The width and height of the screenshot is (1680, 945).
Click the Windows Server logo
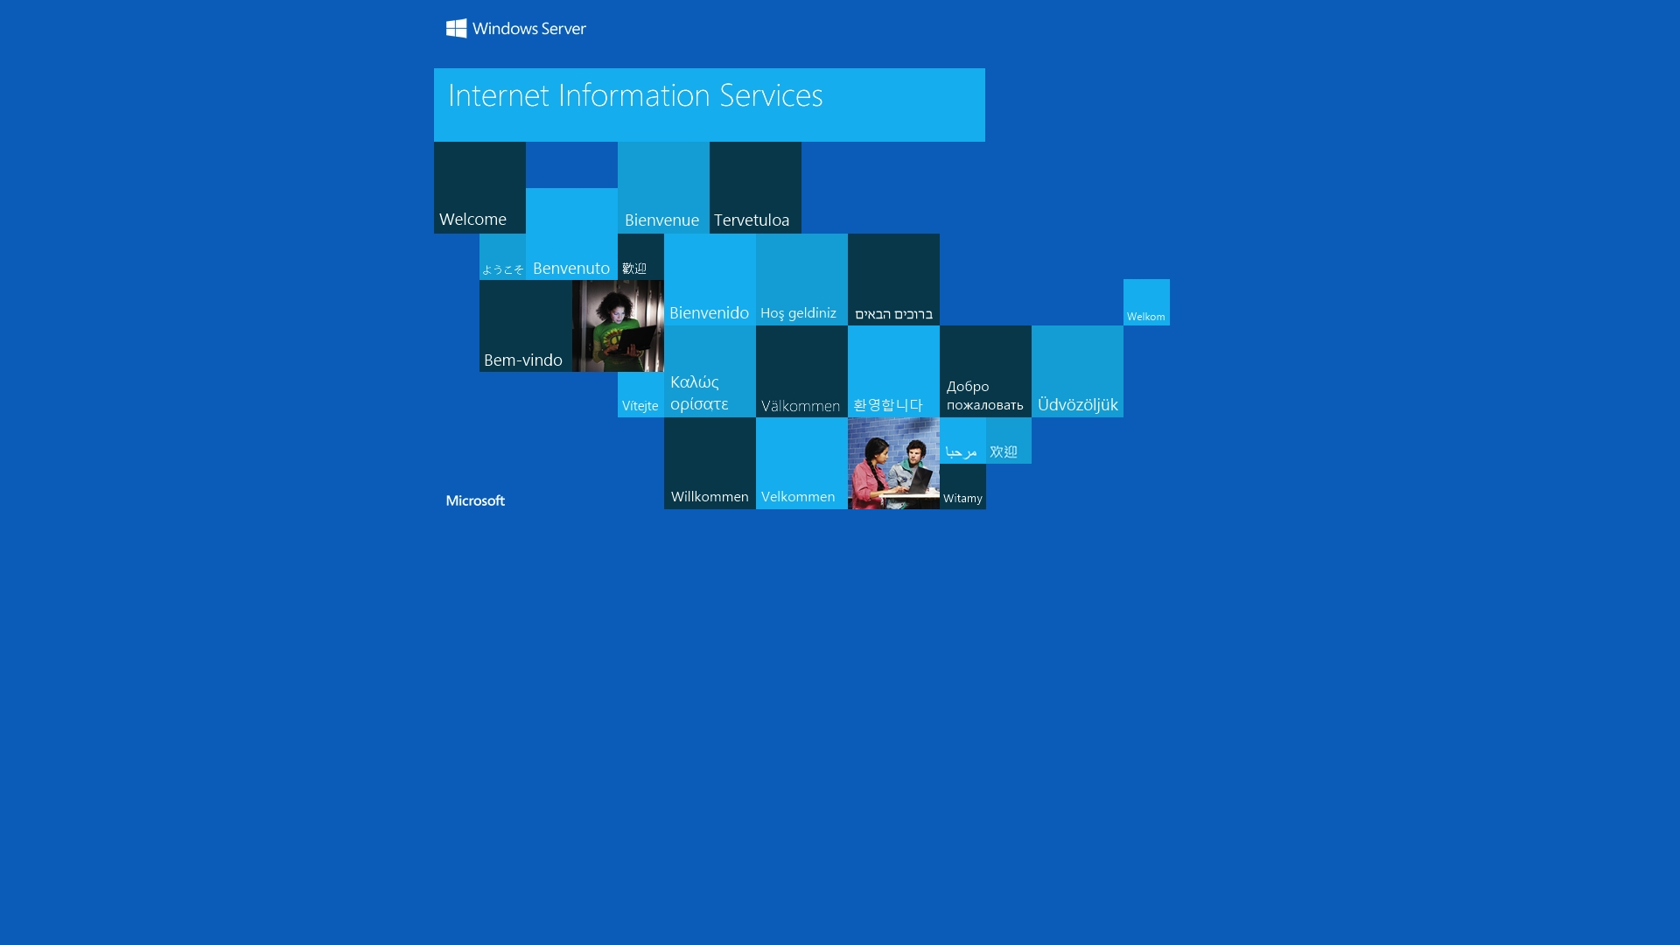coord(515,28)
